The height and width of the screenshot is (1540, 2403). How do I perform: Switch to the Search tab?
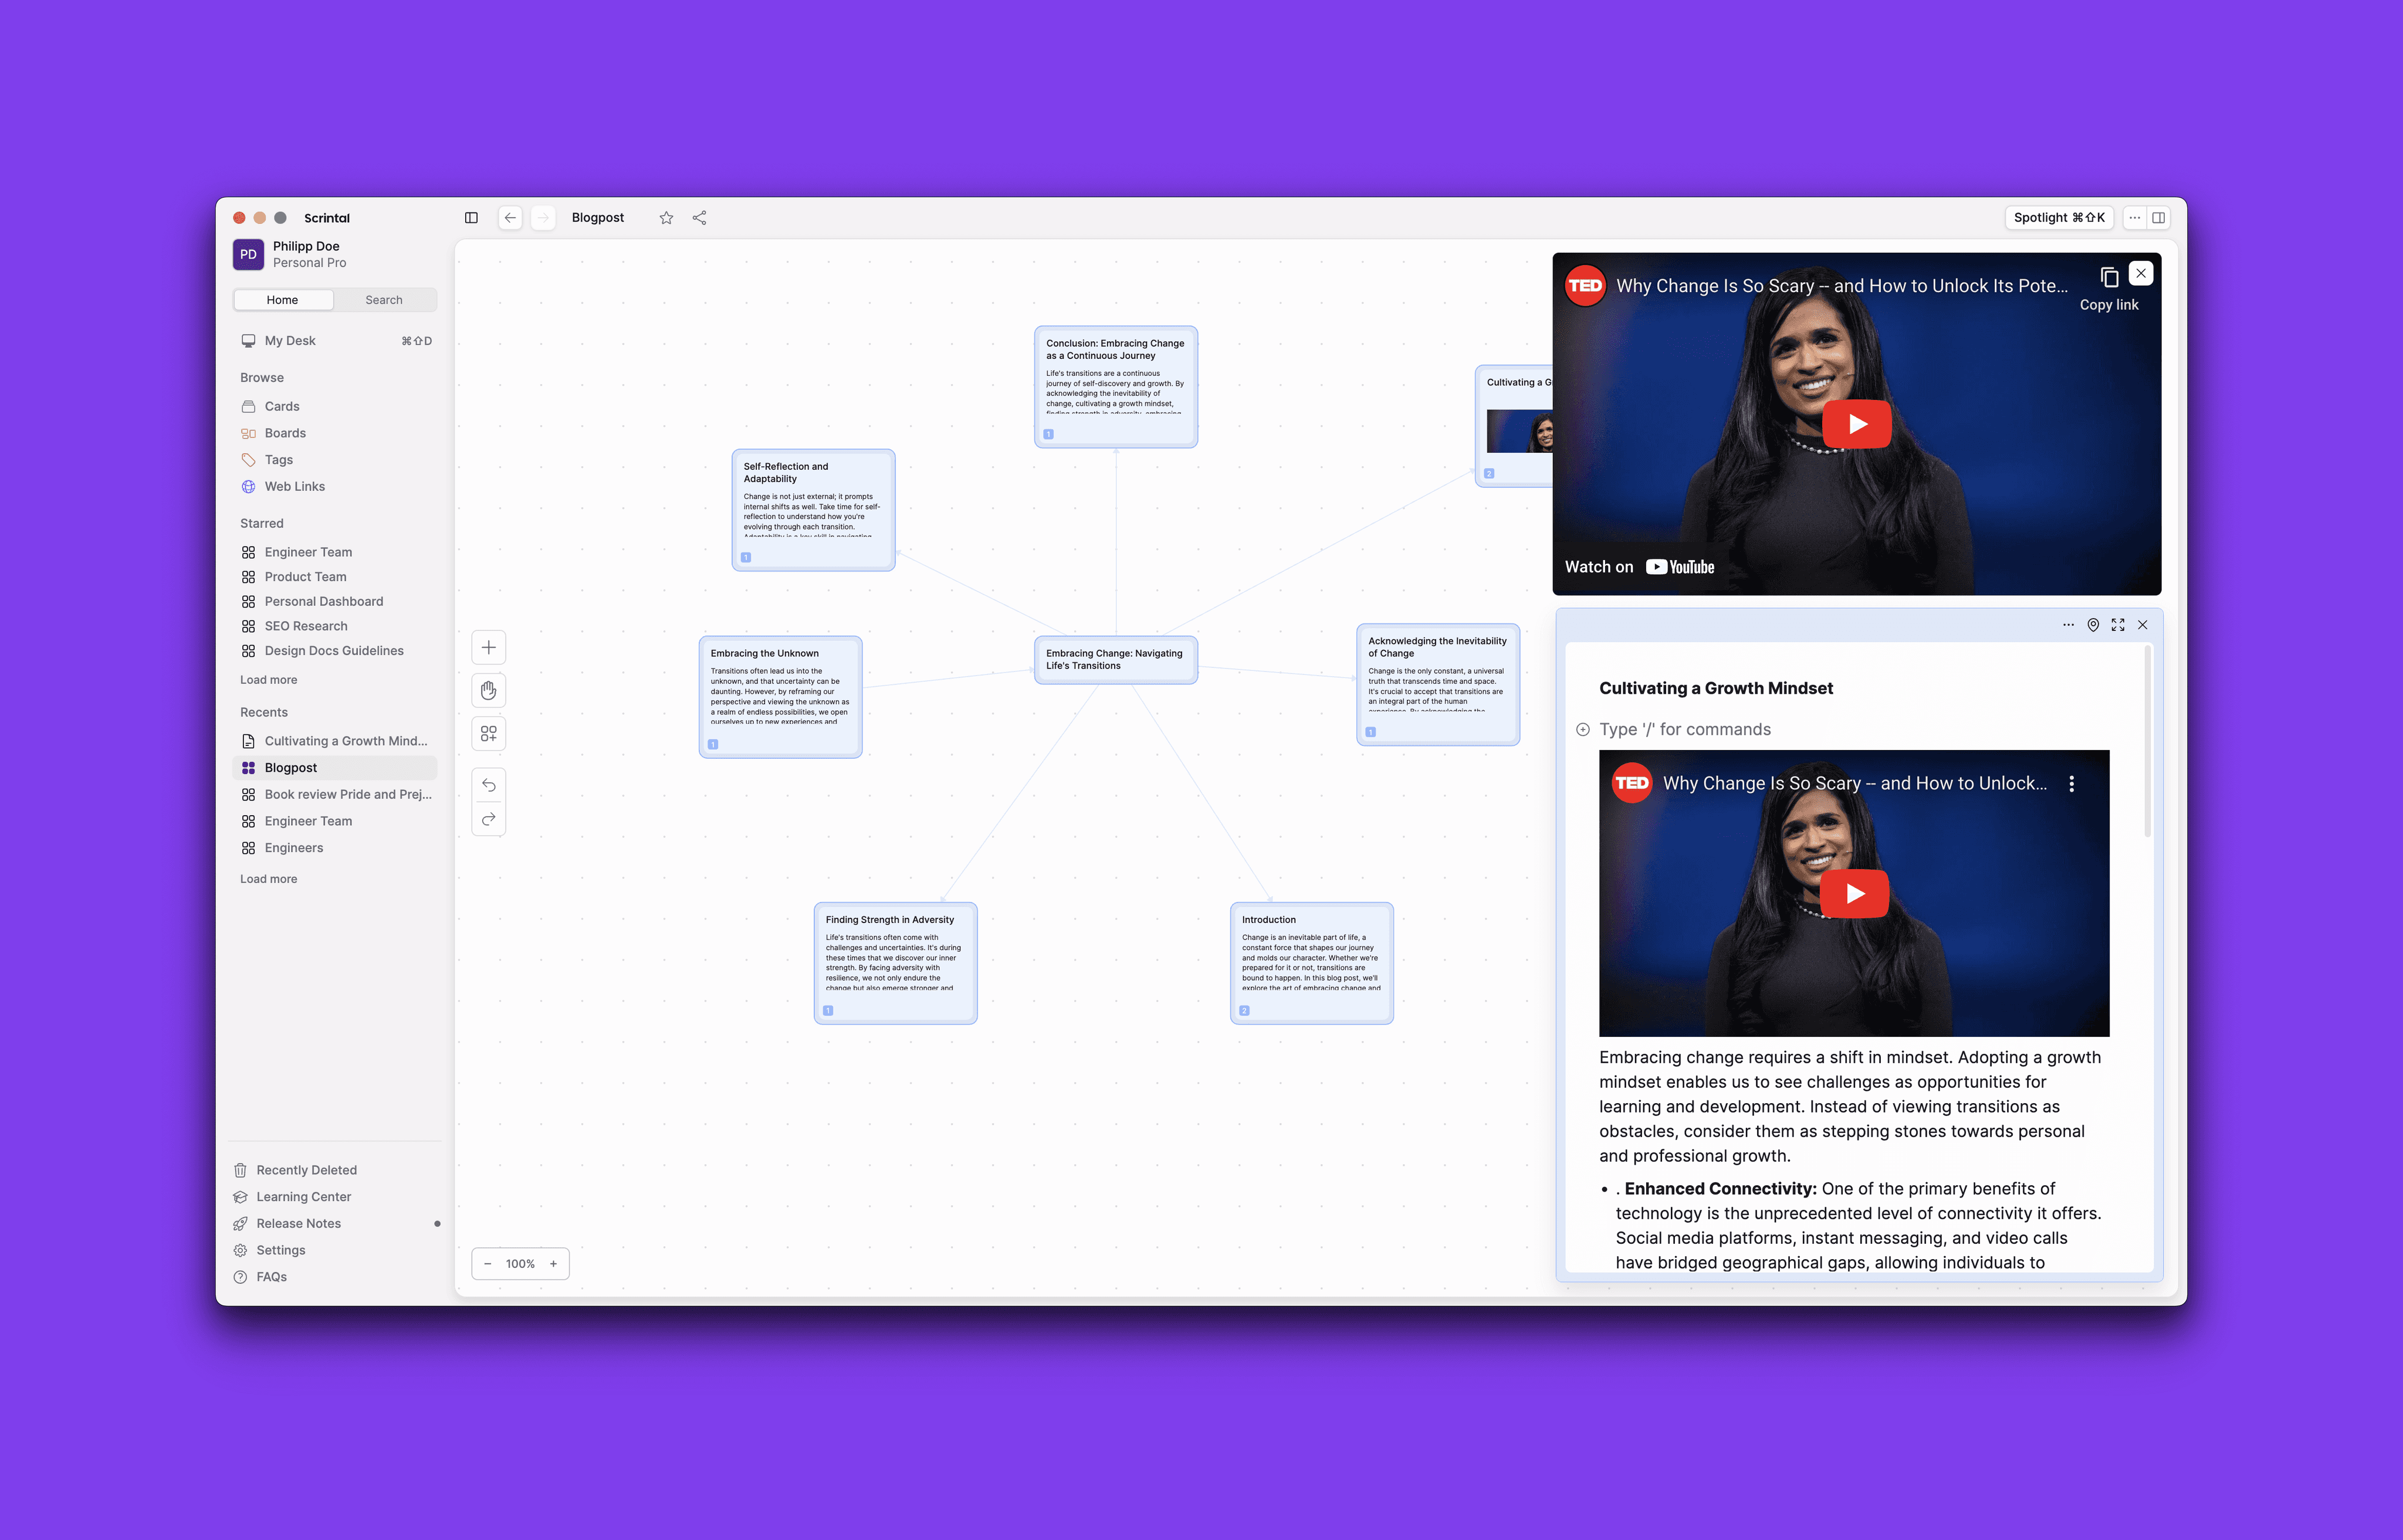(x=384, y=300)
